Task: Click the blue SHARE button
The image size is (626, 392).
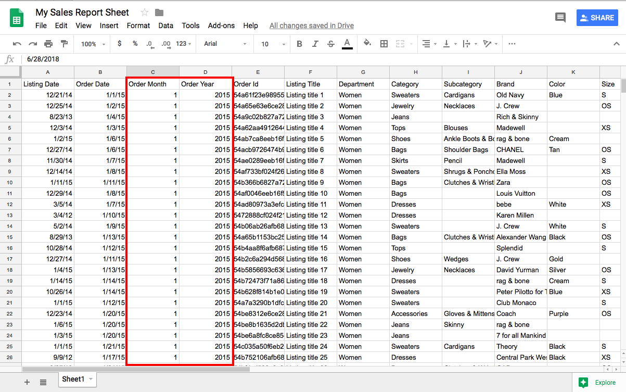Action: click(x=597, y=18)
